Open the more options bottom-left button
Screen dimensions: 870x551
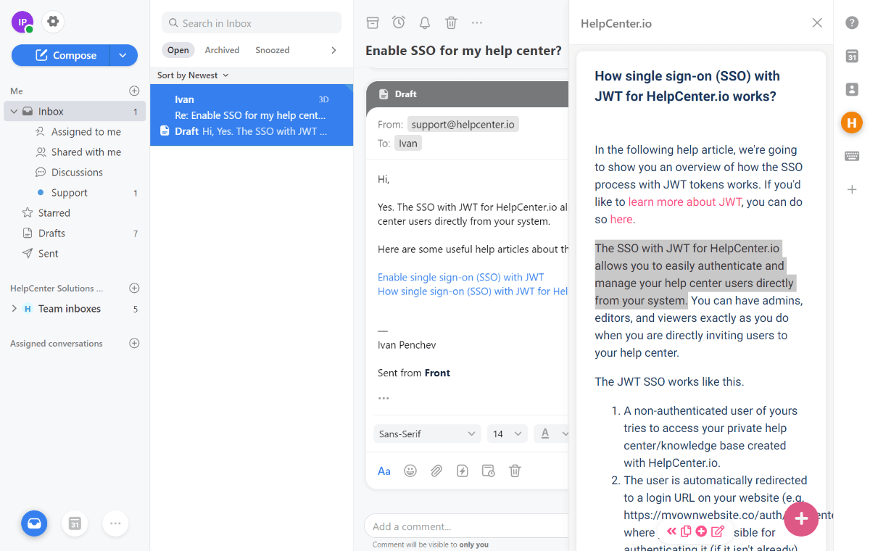(x=115, y=523)
